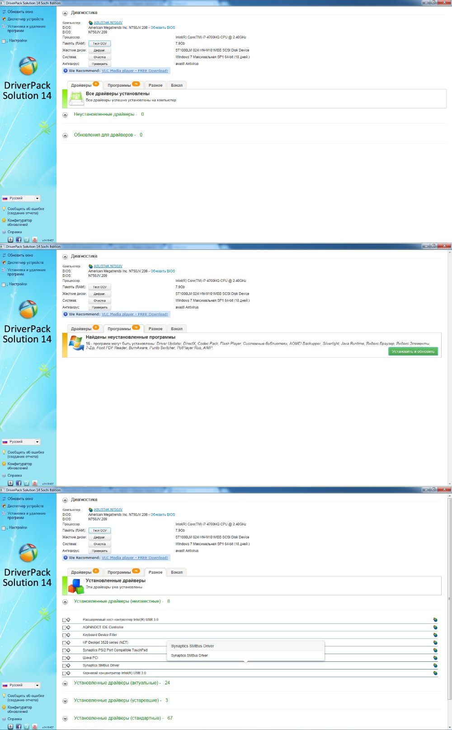Click the 'Дефраг.' button in the middle window

tap(99, 294)
